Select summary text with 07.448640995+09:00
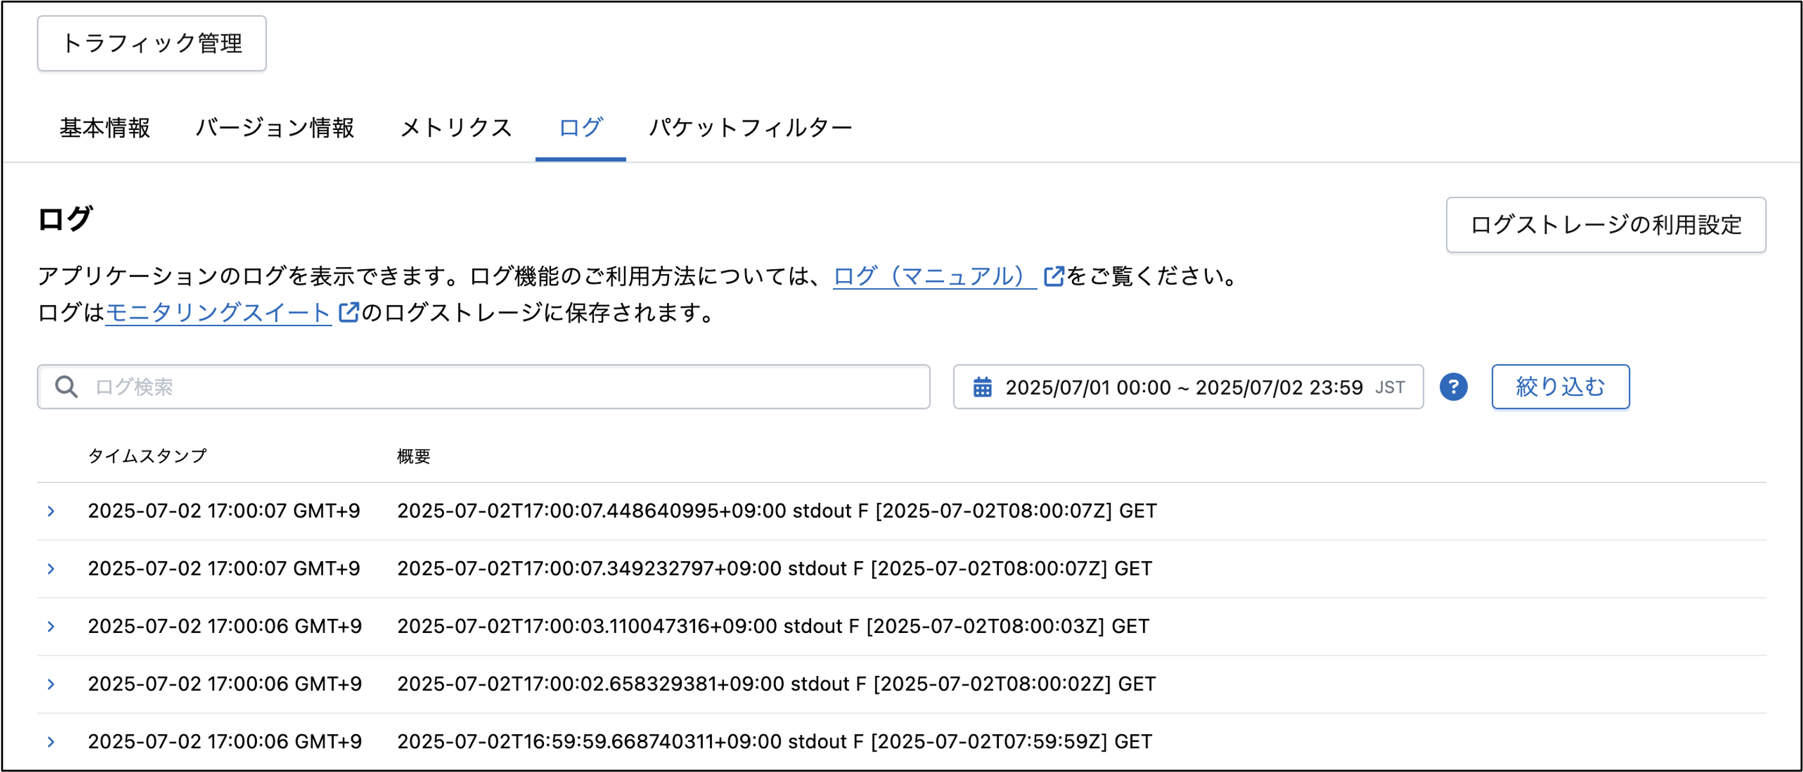The image size is (1803, 772). 777,511
